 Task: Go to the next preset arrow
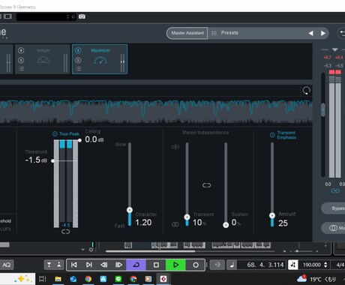[323, 33]
